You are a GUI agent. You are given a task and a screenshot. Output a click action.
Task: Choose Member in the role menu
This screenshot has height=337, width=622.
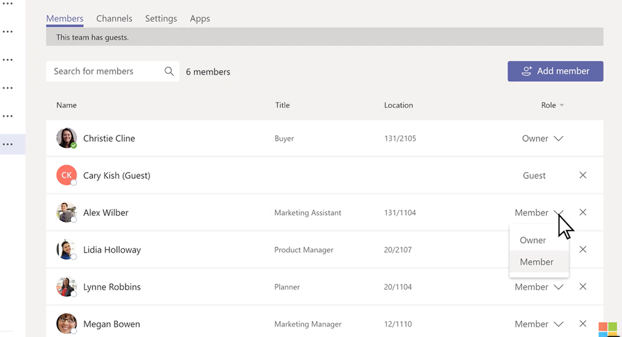pos(539,262)
